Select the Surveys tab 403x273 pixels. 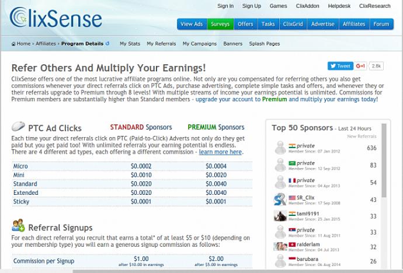click(220, 24)
